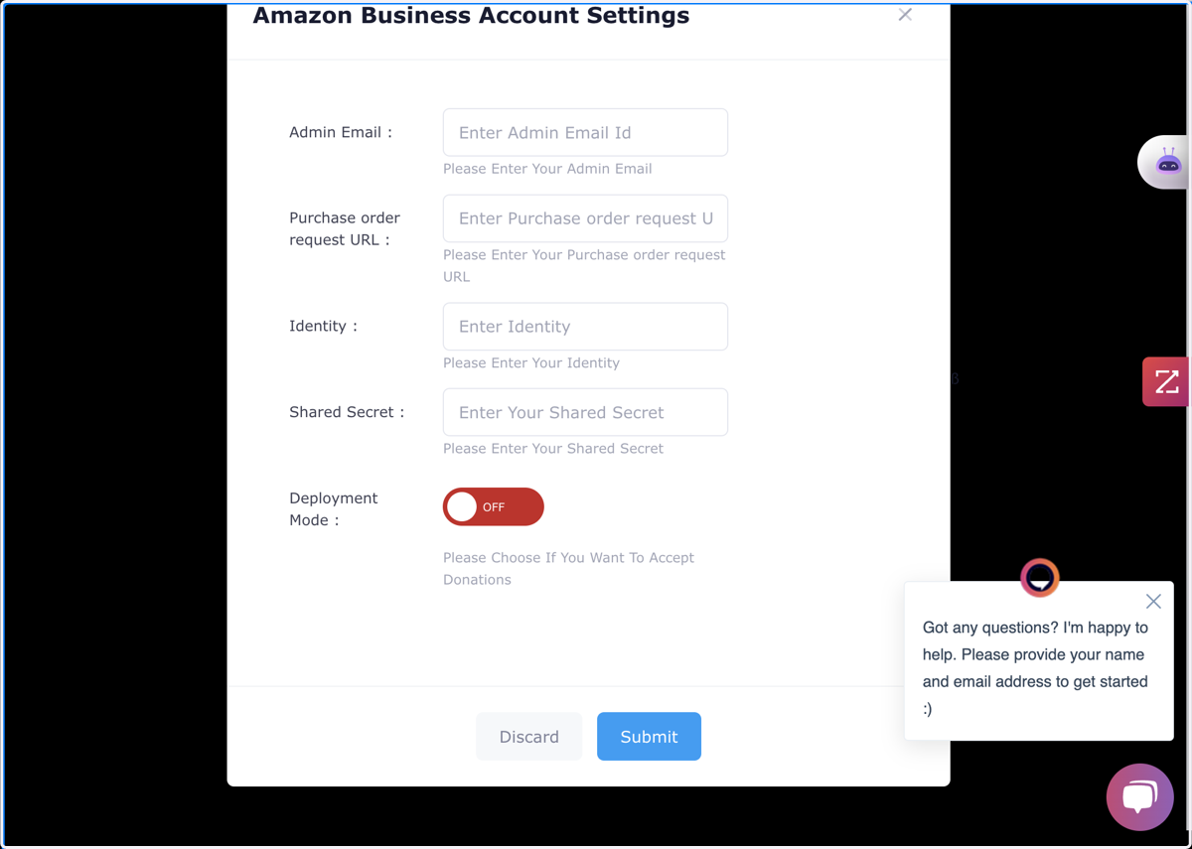1192x849 pixels.
Task: Focus the Shared Secret input field
Action: (x=585, y=412)
